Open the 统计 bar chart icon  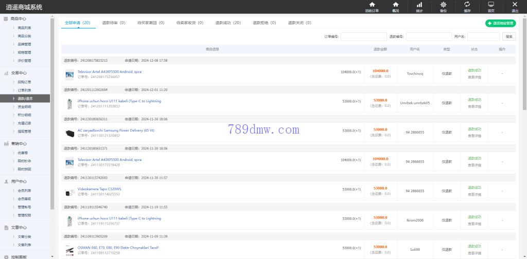tap(419, 5)
